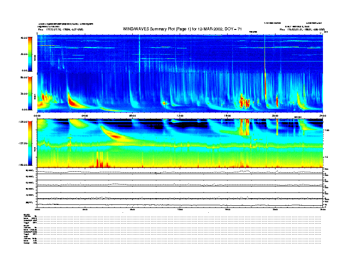The width and height of the screenshot is (348, 269).
Task: Click the red patch at TNR bottom near 05:00
Action: pyautogui.click(x=99, y=161)
